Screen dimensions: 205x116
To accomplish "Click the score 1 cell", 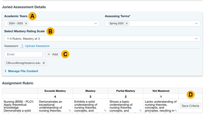I will pyautogui.click(x=161, y=97).
